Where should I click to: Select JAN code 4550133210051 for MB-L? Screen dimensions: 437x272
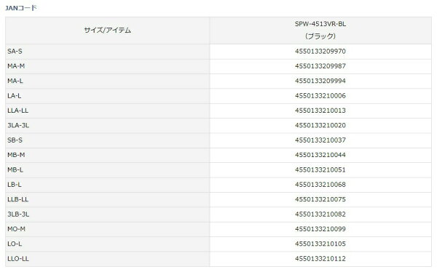pos(320,170)
